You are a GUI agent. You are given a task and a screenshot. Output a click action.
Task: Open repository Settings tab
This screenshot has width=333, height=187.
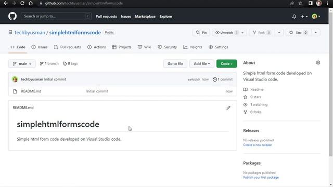[219, 47]
